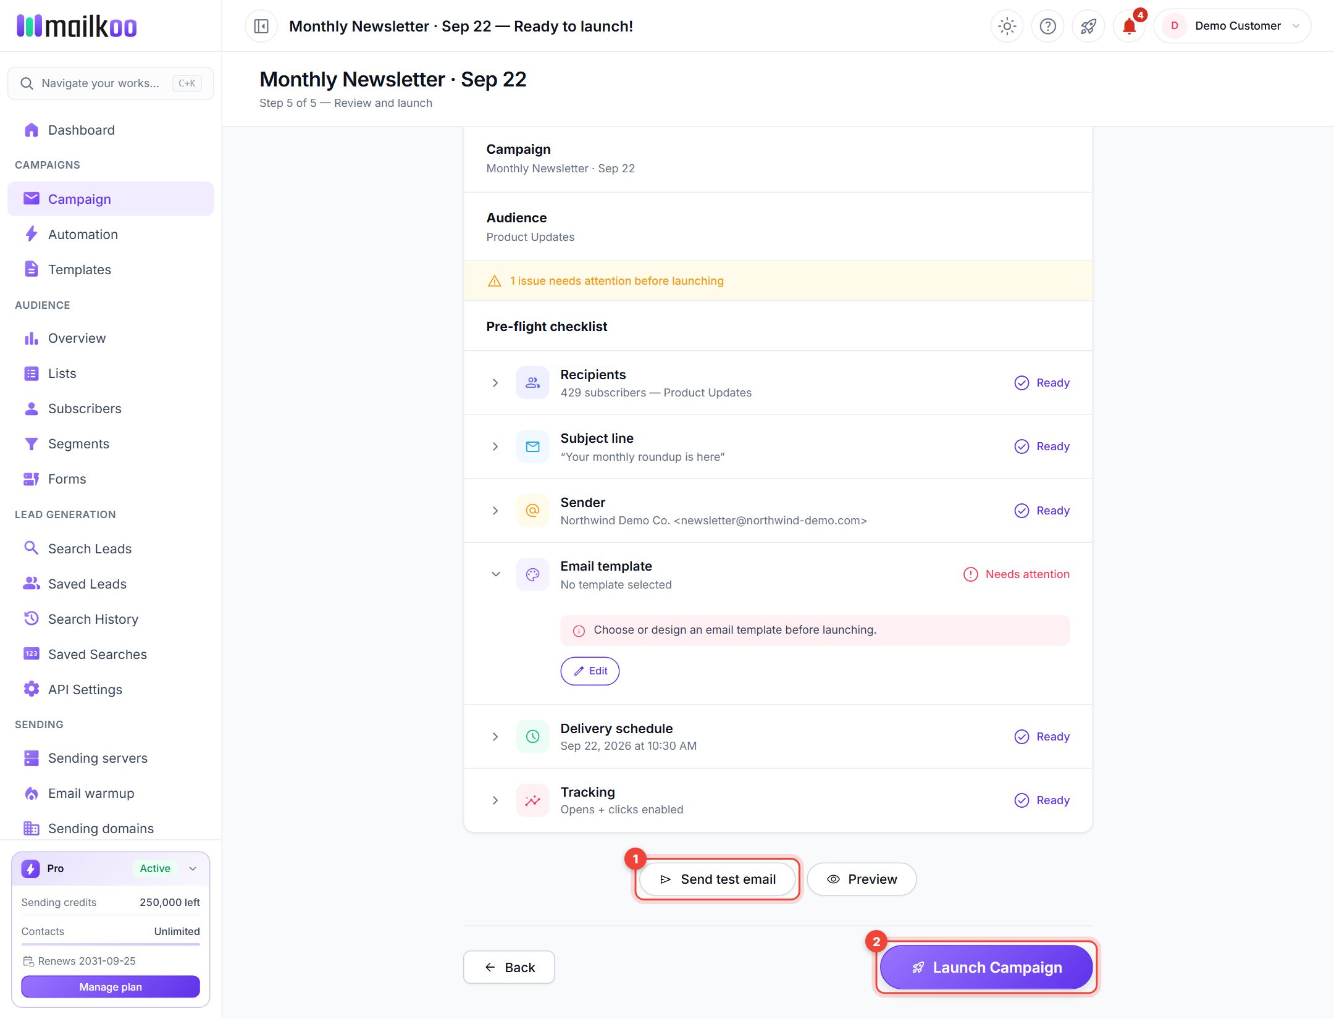Click the Pro plan lightning icon
Screen dimensions: 1334x1019
point(30,868)
